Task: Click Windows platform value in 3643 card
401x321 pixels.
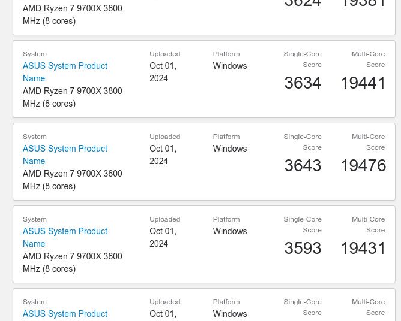Action: coord(230,149)
